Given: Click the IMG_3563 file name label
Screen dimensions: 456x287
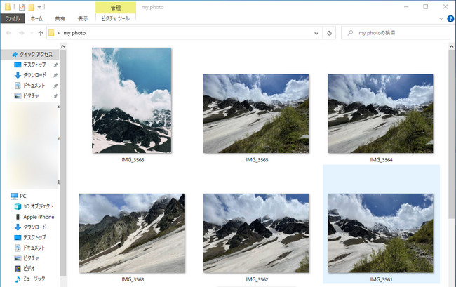Looking at the screenshot, I should coord(133,279).
